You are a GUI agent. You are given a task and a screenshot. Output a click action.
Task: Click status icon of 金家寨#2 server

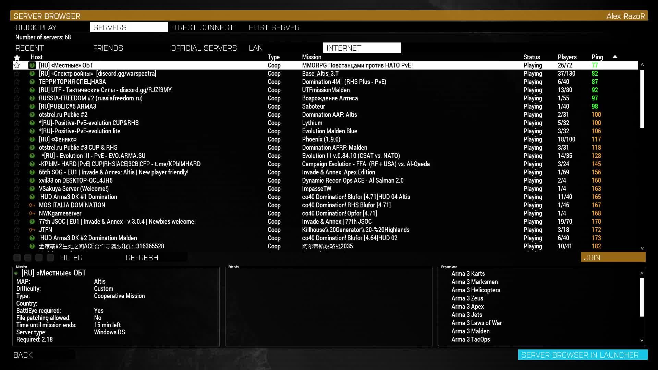pos(32,246)
